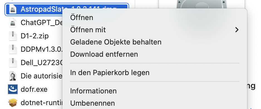Viewport: 261px width, 109px height.
Task: Select the D1-2.zip file name
Action: point(35,36)
